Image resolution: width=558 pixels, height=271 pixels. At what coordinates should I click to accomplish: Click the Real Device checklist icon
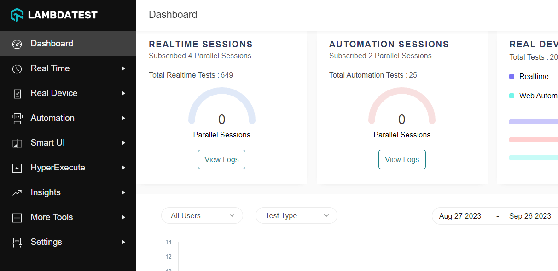[17, 94]
